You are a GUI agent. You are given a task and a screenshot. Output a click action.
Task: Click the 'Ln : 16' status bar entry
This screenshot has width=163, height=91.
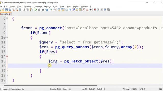click(84, 89)
